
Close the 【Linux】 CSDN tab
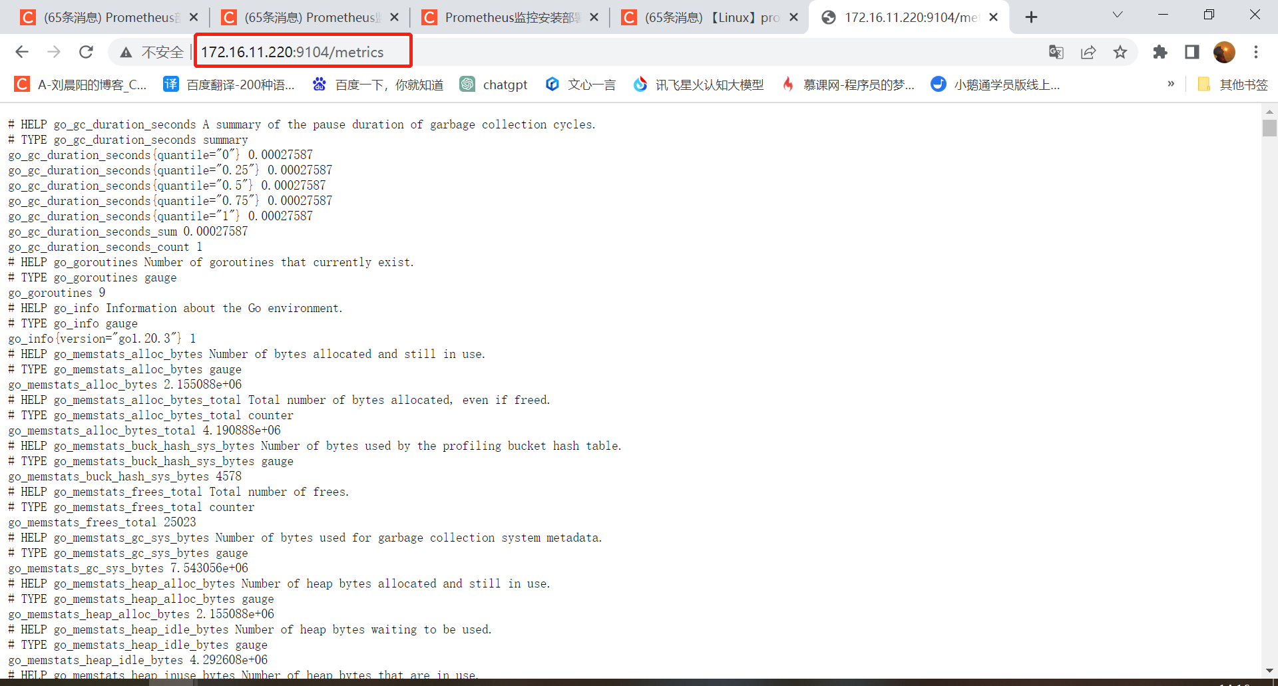794,17
